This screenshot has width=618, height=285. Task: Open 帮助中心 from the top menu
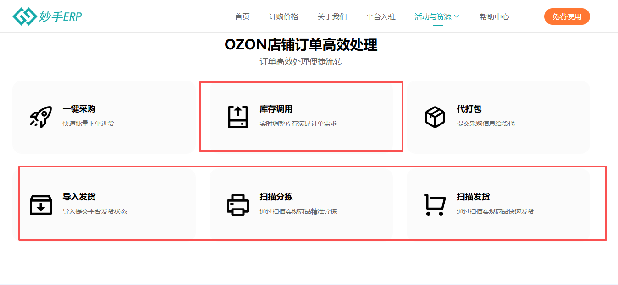coord(494,17)
